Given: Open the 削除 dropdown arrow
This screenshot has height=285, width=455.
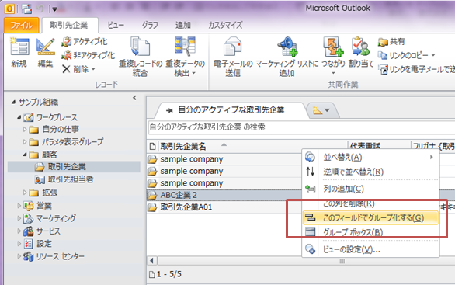Looking at the screenshot, I should pos(93,69).
